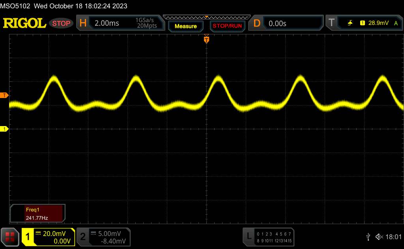Screen dimensions: 404x249
Task: Open the Measure menu button
Action: [185, 26]
